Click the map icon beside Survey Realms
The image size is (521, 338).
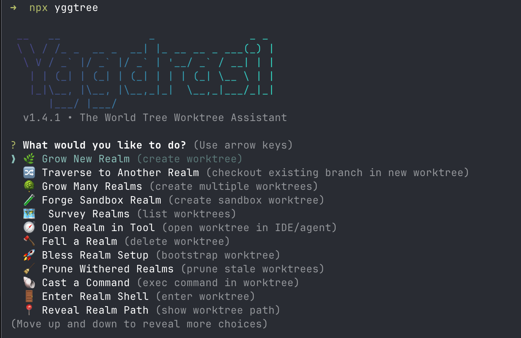[x=29, y=213]
